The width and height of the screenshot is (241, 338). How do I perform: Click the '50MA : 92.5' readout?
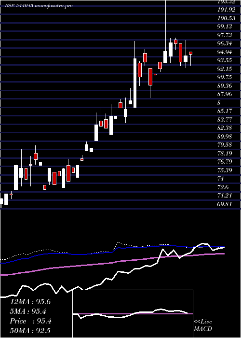tap(30, 330)
